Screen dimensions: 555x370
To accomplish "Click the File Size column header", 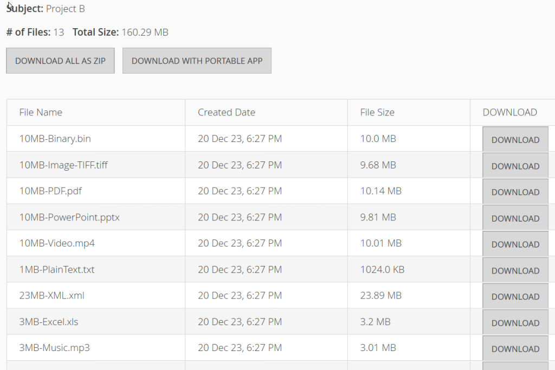I will pyautogui.click(x=377, y=112).
